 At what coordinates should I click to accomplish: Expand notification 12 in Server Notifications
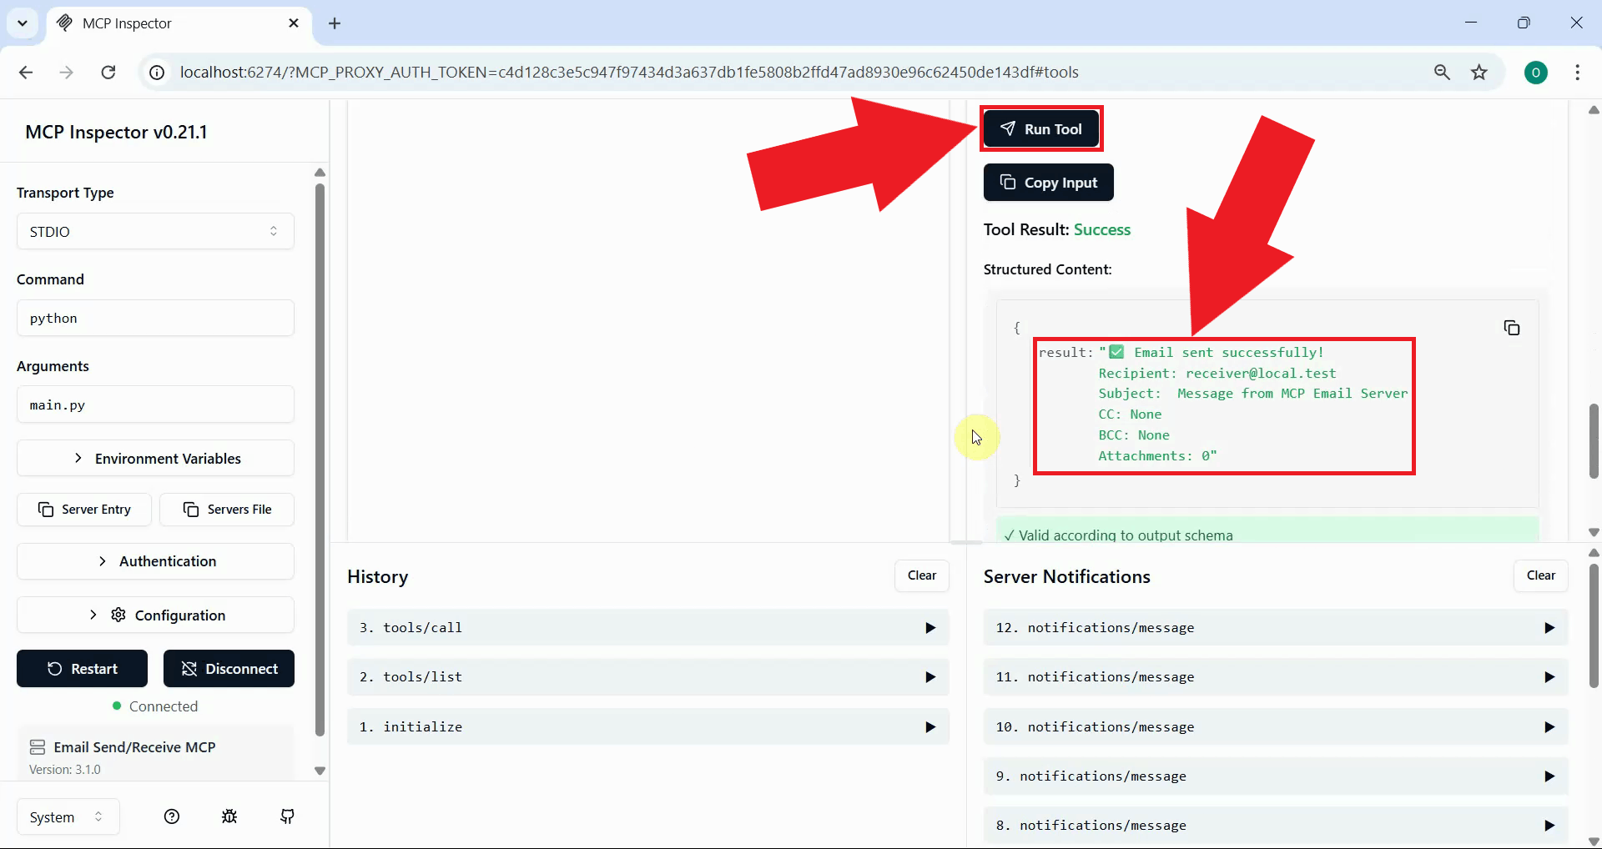click(1274, 627)
